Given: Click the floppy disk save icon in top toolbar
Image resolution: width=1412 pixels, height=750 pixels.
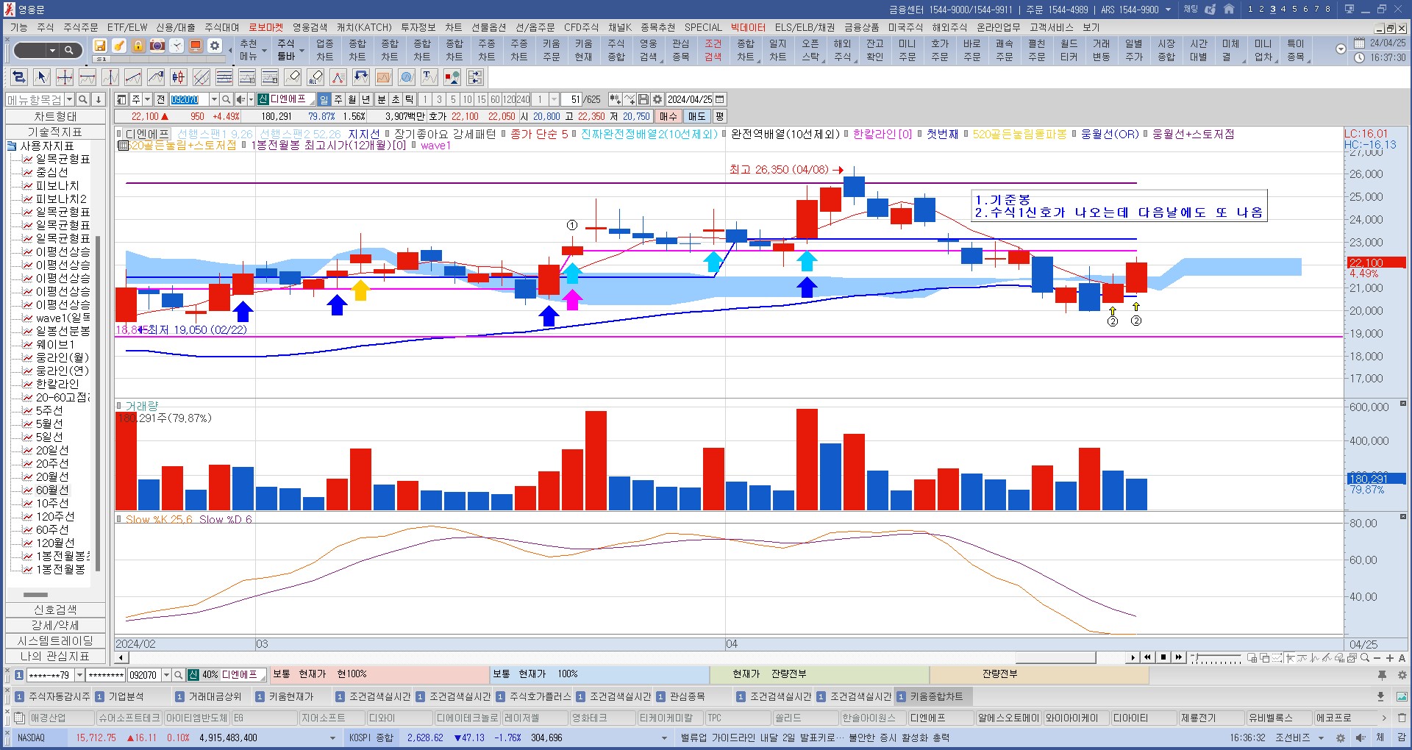Looking at the screenshot, I should [x=100, y=46].
